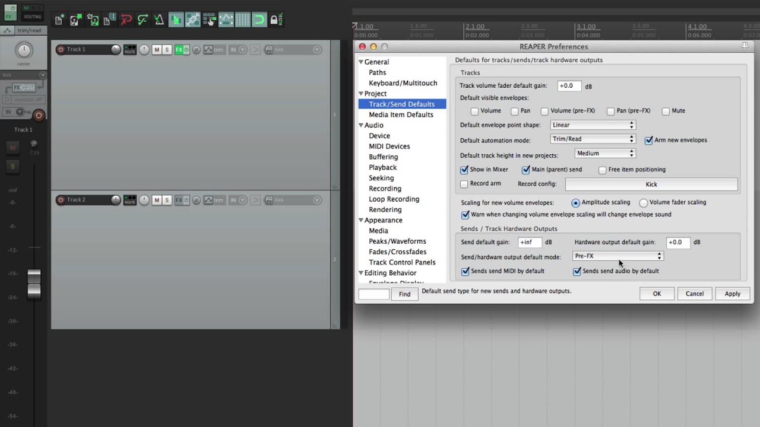Toggle the ripple editing toolbar icon
This screenshot has height=427, width=760.
pos(209,20)
